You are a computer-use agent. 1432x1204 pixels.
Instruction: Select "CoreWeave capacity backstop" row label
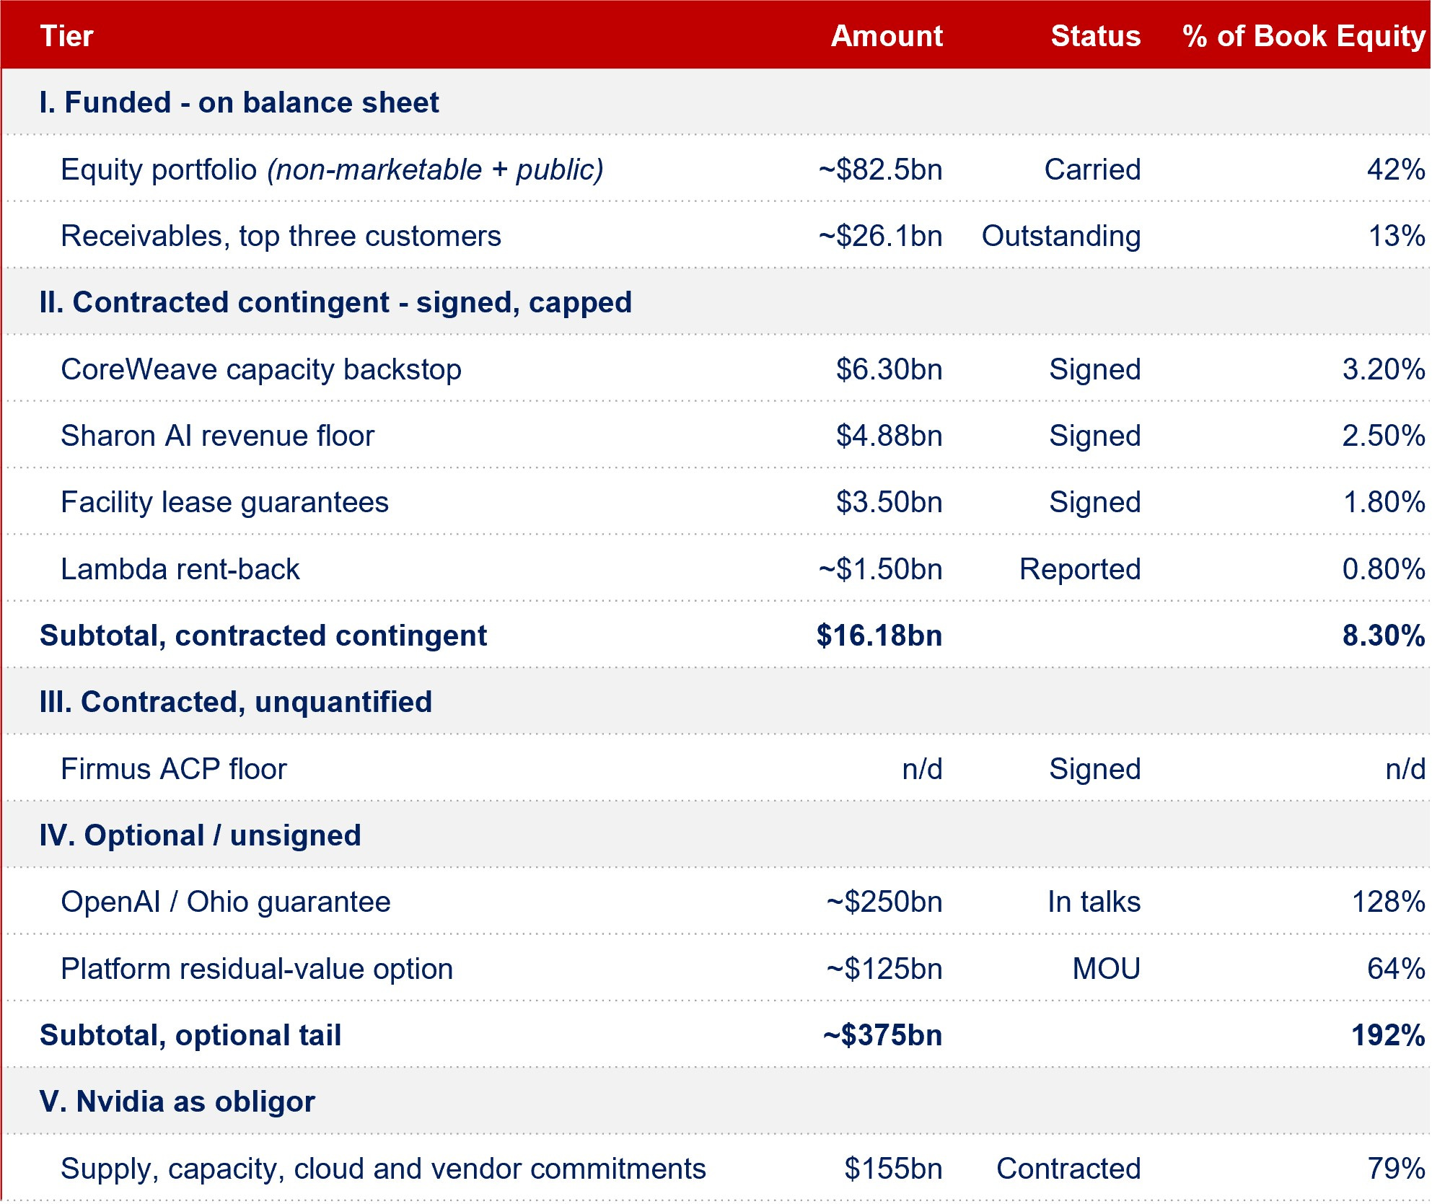261,370
